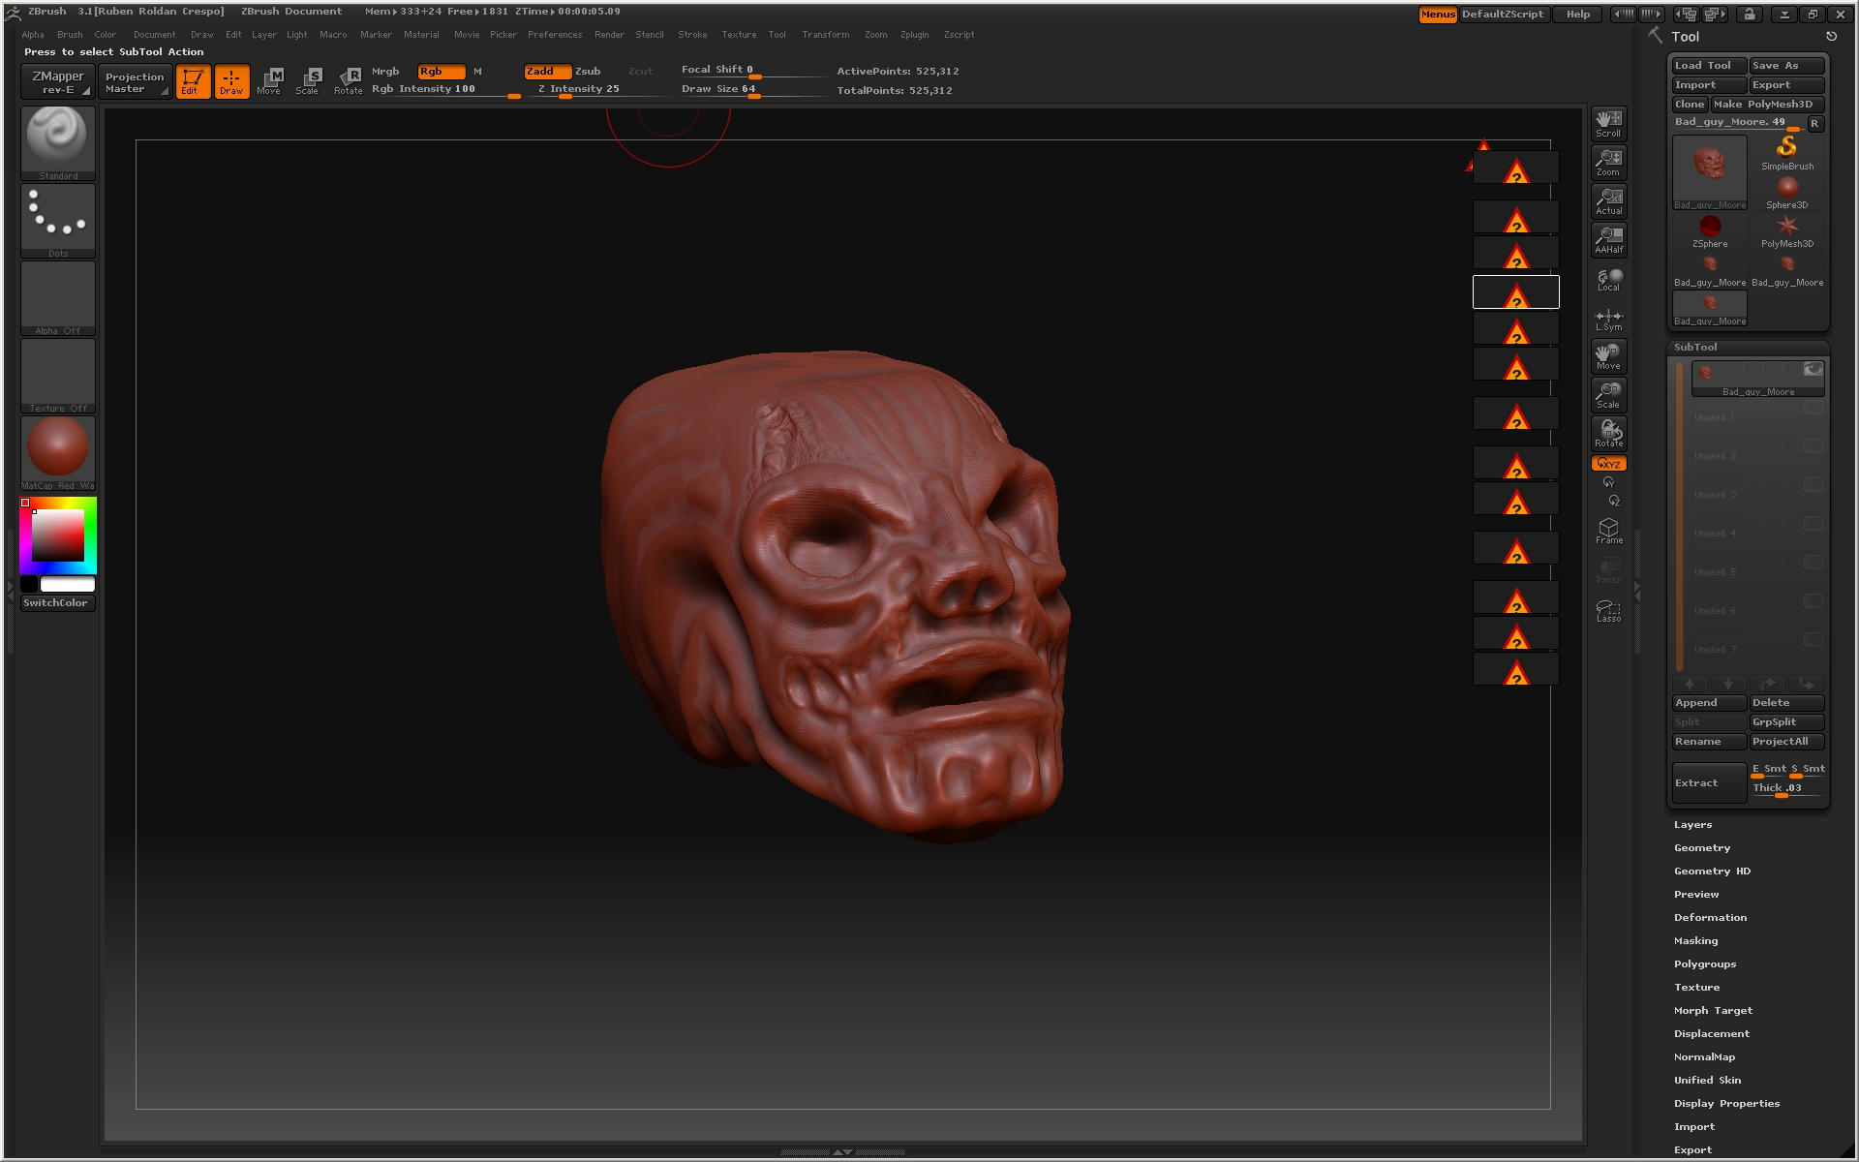Click the Scroll canvas icon
The image size is (1859, 1162).
point(1608,123)
